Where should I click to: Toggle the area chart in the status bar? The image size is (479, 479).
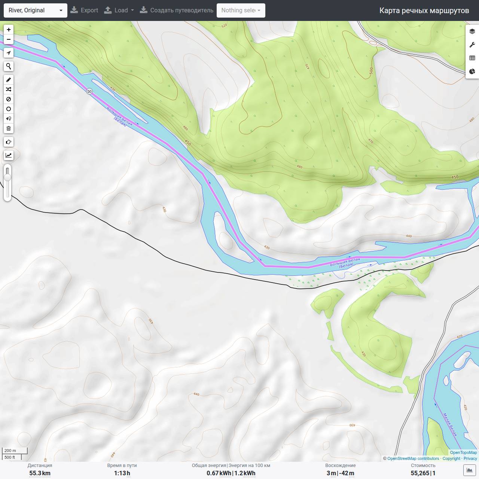coord(469,470)
